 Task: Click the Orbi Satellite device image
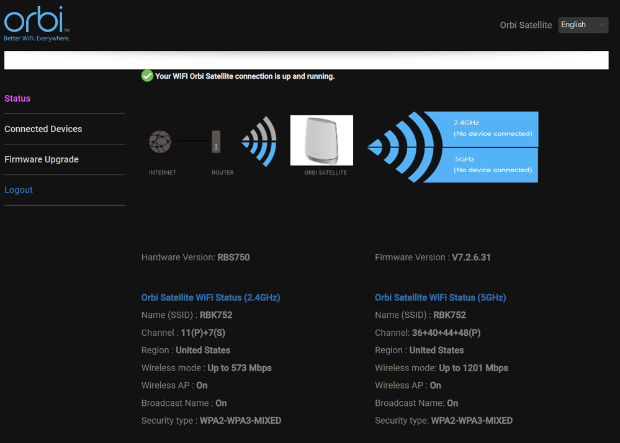[x=321, y=140]
